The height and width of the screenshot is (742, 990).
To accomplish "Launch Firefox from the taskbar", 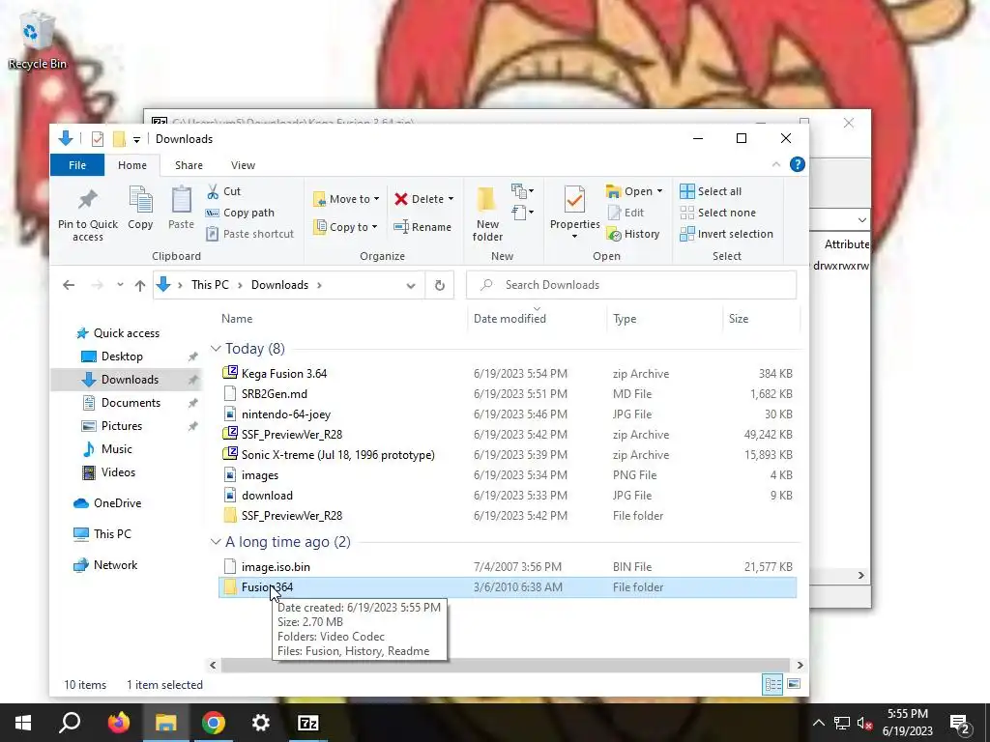I will coord(118,723).
